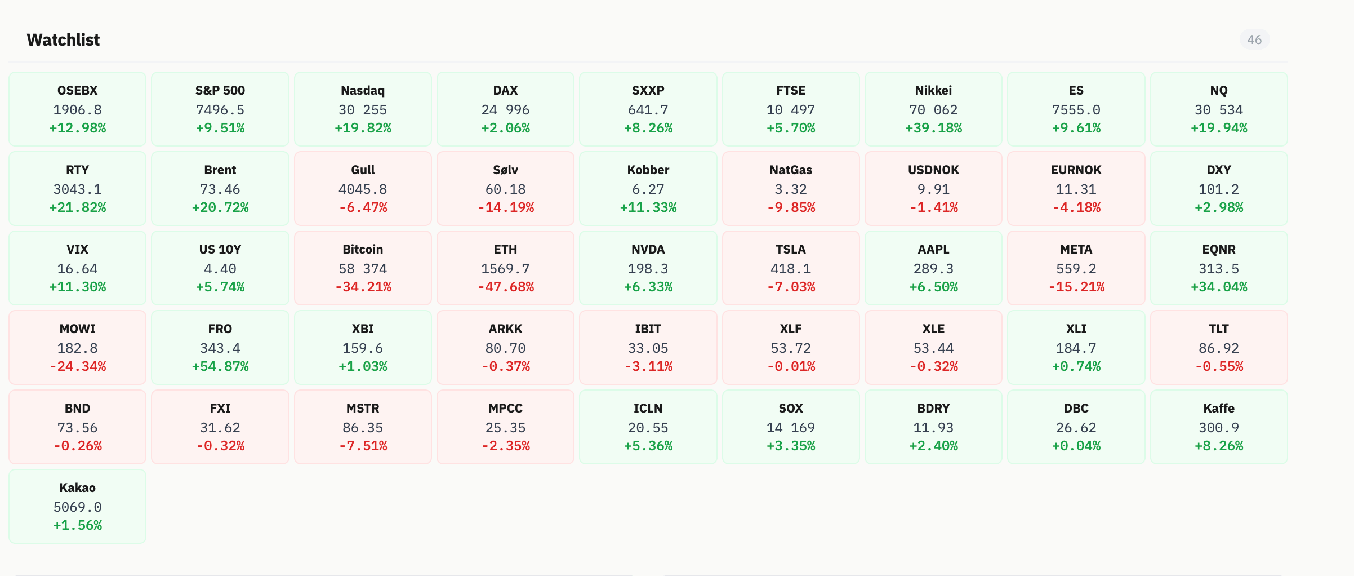This screenshot has width=1354, height=576.
Task: Click the Nasdaq tile
Action: 363,109
